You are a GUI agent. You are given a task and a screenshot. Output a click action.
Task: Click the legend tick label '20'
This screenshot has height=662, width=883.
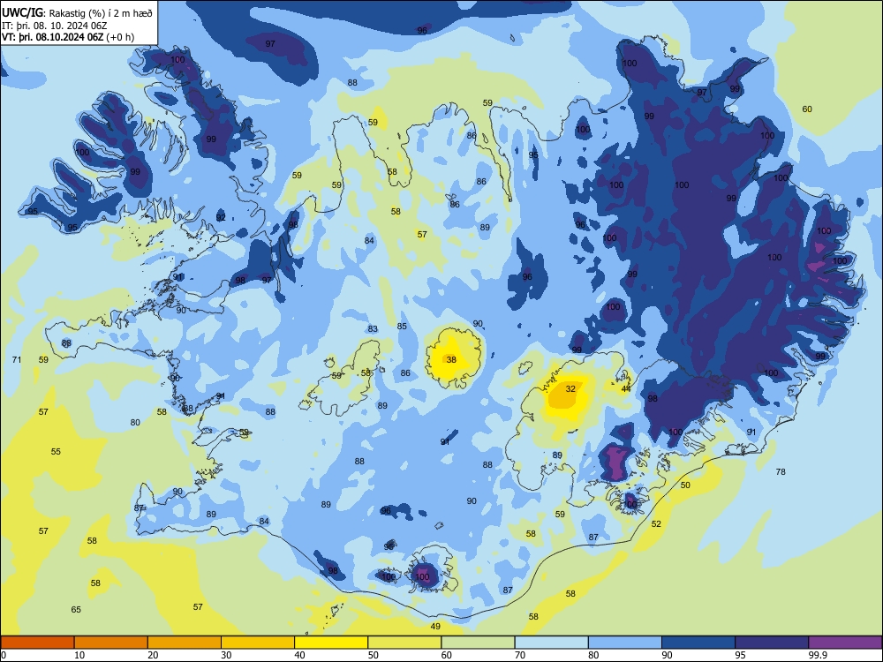point(153,655)
